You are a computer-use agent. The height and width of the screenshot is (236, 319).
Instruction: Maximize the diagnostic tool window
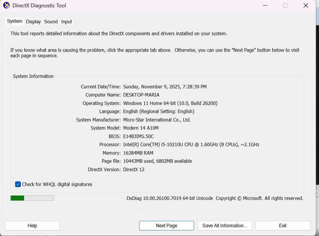285,5
